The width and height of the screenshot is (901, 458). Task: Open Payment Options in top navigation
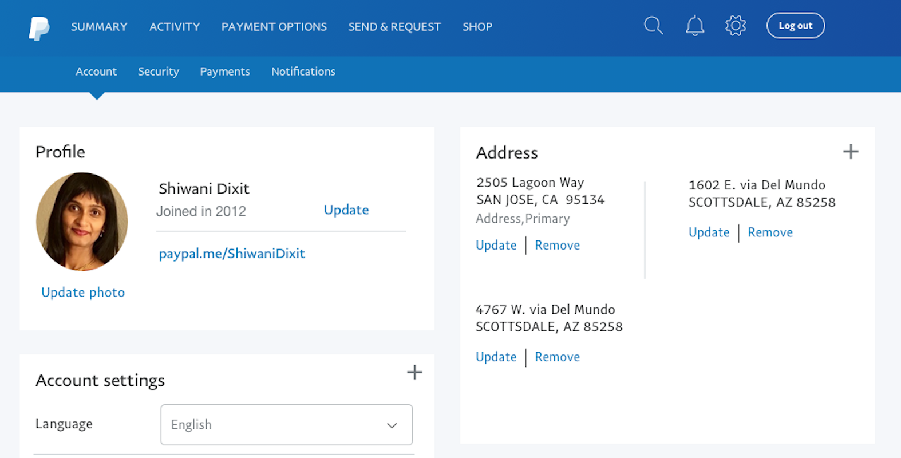274,27
